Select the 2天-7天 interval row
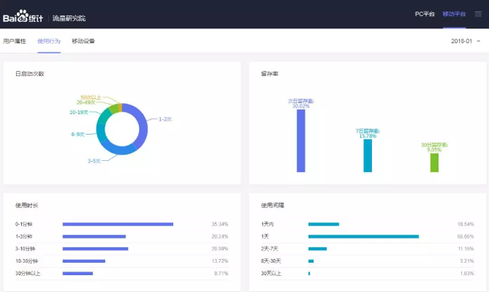 pyautogui.click(x=368, y=249)
